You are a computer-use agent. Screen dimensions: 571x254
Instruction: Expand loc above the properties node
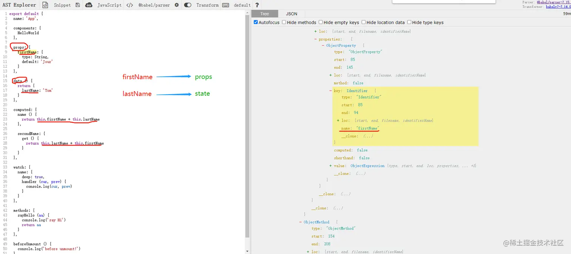(315, 32)
